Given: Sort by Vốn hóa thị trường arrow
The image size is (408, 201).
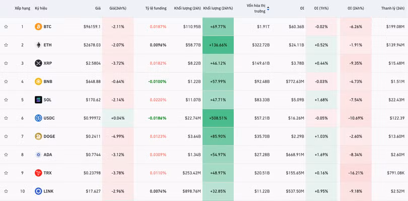Looking at the screenshot, I should pyautogui.click(x=268, y=8).
